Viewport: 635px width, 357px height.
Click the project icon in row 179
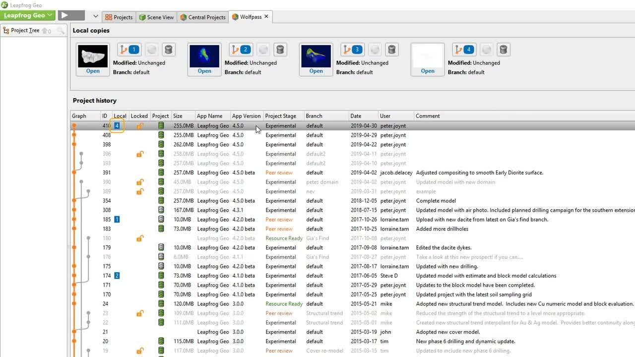point(161,247)
